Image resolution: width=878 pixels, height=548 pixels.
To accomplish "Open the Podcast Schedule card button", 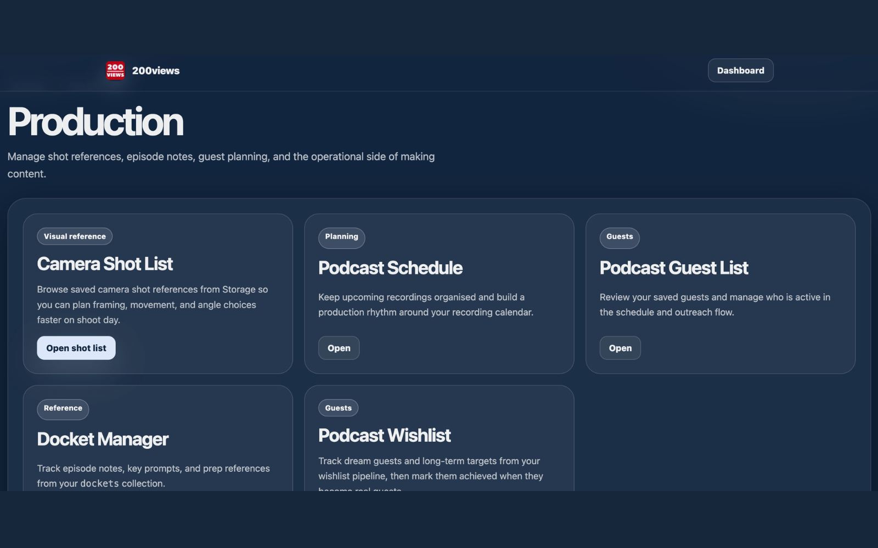I will [339, 348].
